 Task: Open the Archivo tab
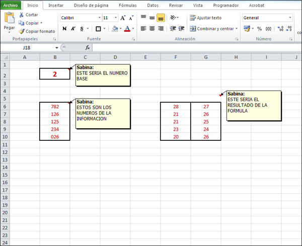(x=11, y=5)
